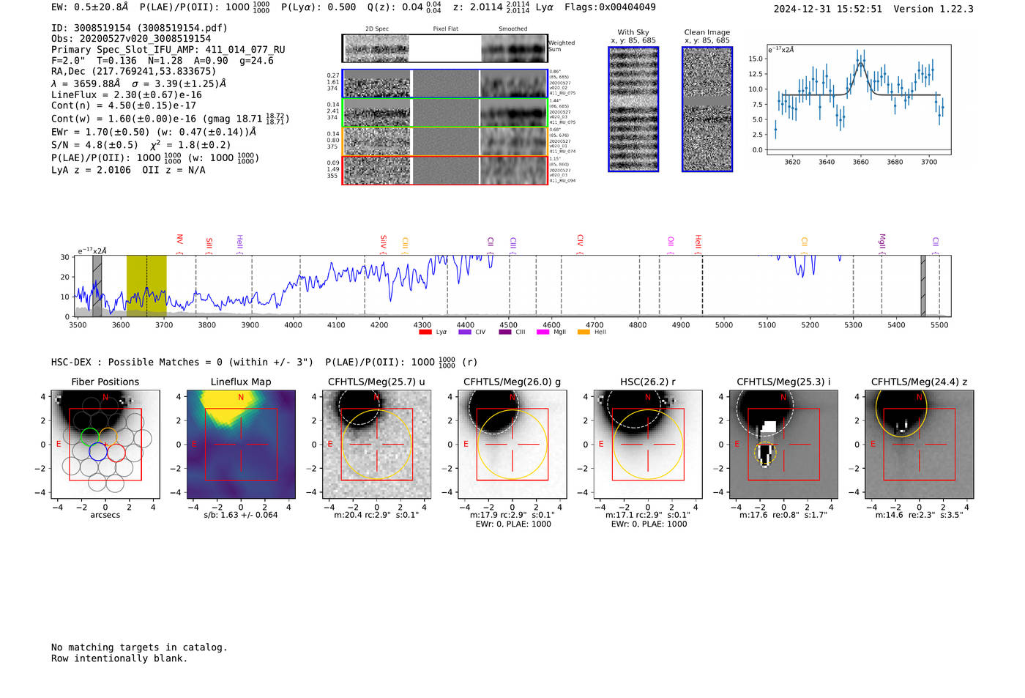This screenshot has height=698, width=1025.
Task: Click the OII line marker label
Action: (x=671, y=242)
